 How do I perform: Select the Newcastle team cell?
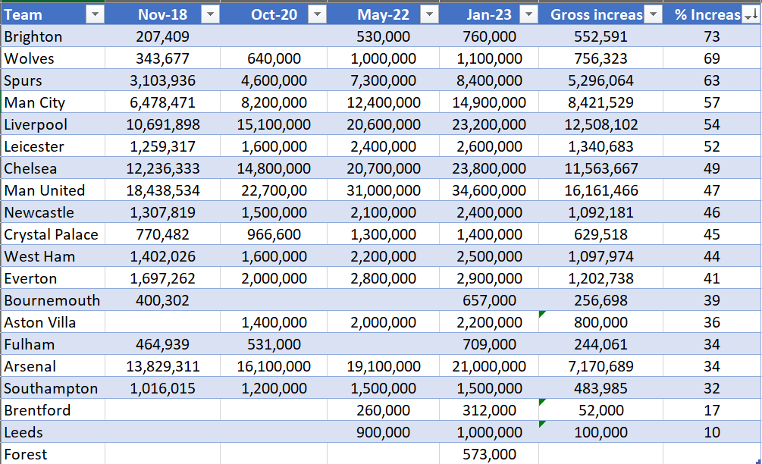tap(53, 212)
